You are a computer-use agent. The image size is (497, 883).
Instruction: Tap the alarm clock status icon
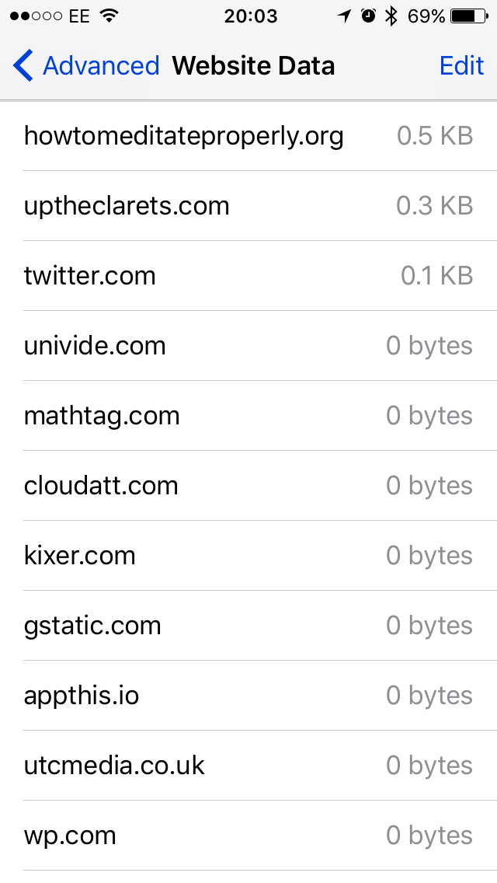(x=369, y=16)
